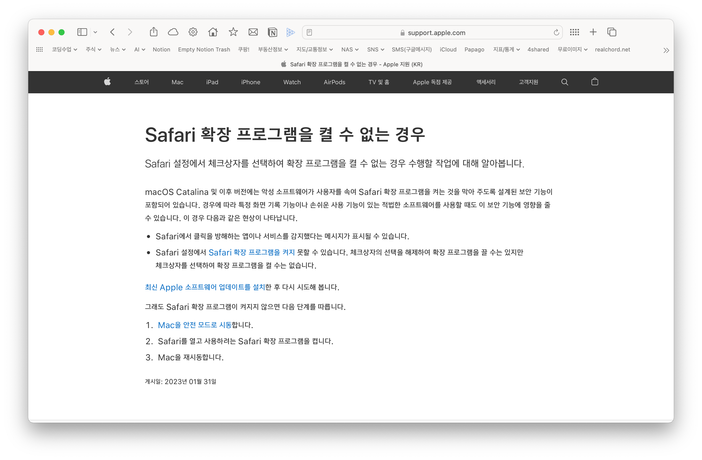Screen dimensions: 702x460
Task: Select 고객지원 in Apple navigation
Action: (528, 82)
